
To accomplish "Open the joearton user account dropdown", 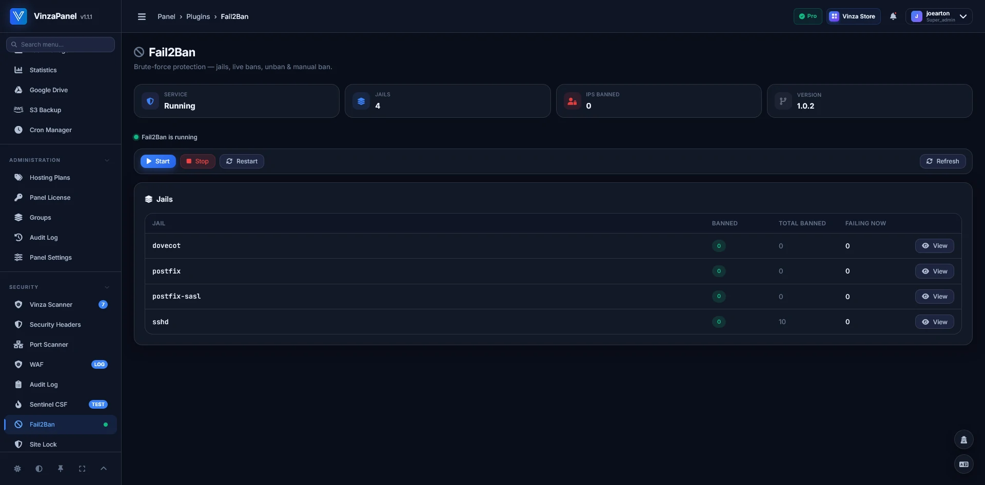I will (x=939, y=16).
